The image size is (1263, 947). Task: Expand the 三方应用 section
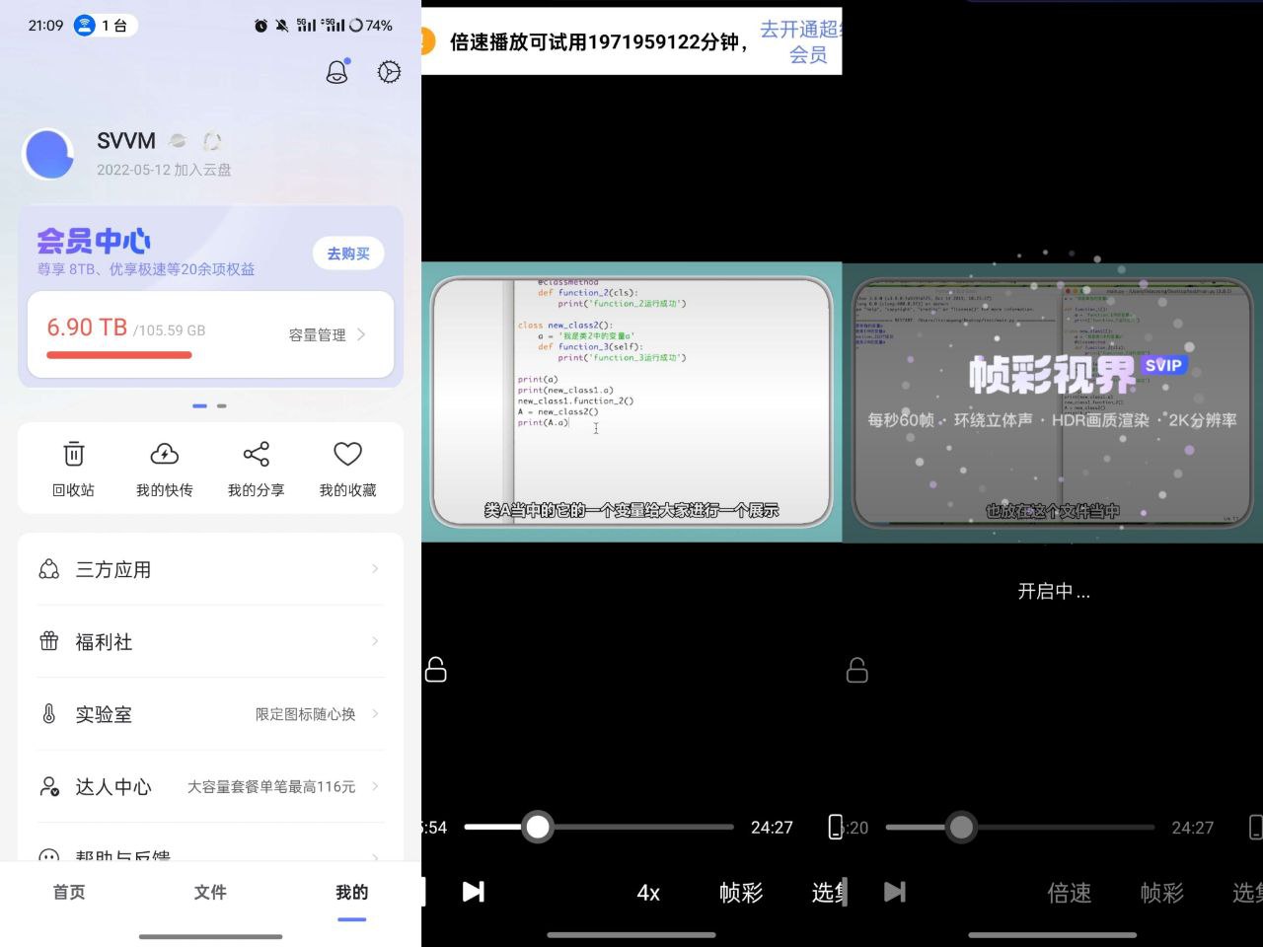[x=113, y=569]
